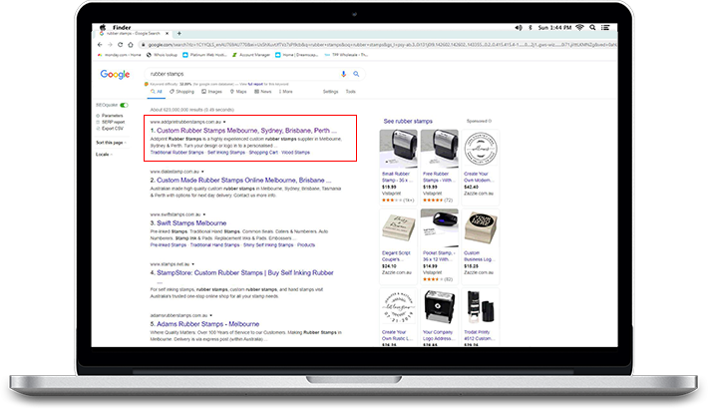Open the swiftstamps.com.au URL dropdown arrow

[x=204, y=214]
